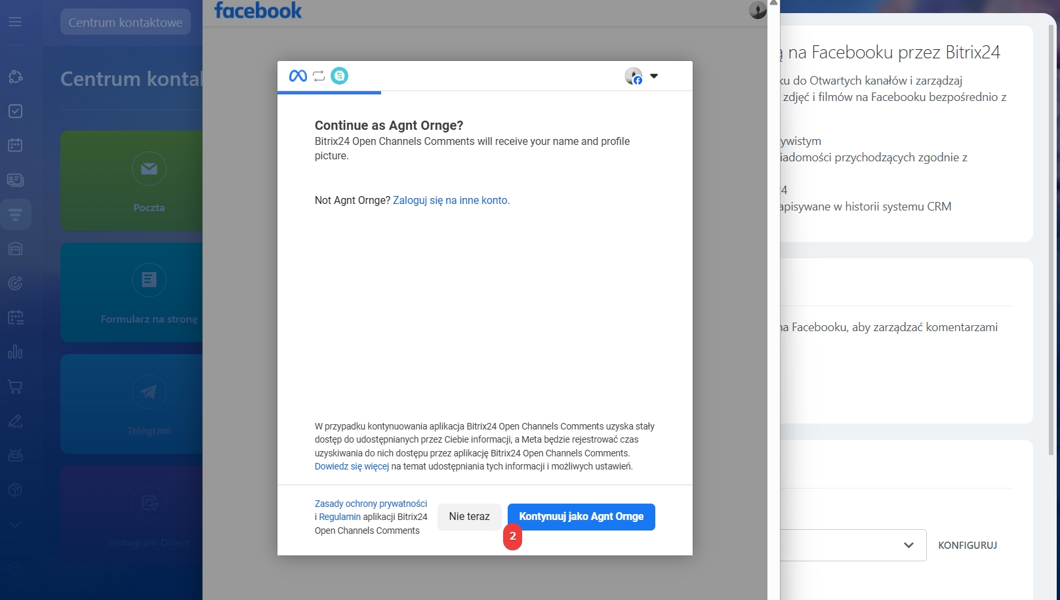Image resolution: width=1060 pixels, height=600 pixels.
Task: Open the Tasks checkmark sidebar icon
Action: 15,111
